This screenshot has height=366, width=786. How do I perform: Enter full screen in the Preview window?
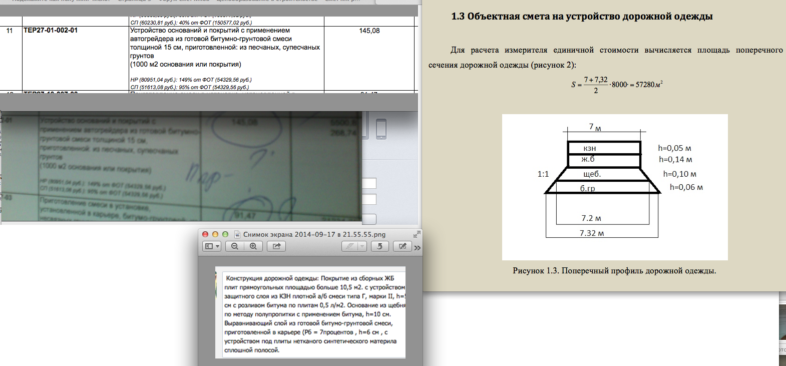pos(417,234)
